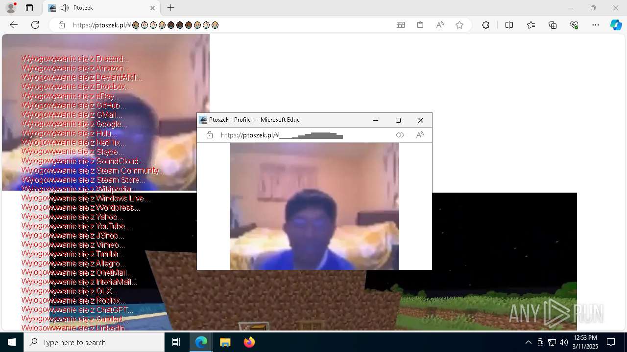View site information via the lock icon

62,25
